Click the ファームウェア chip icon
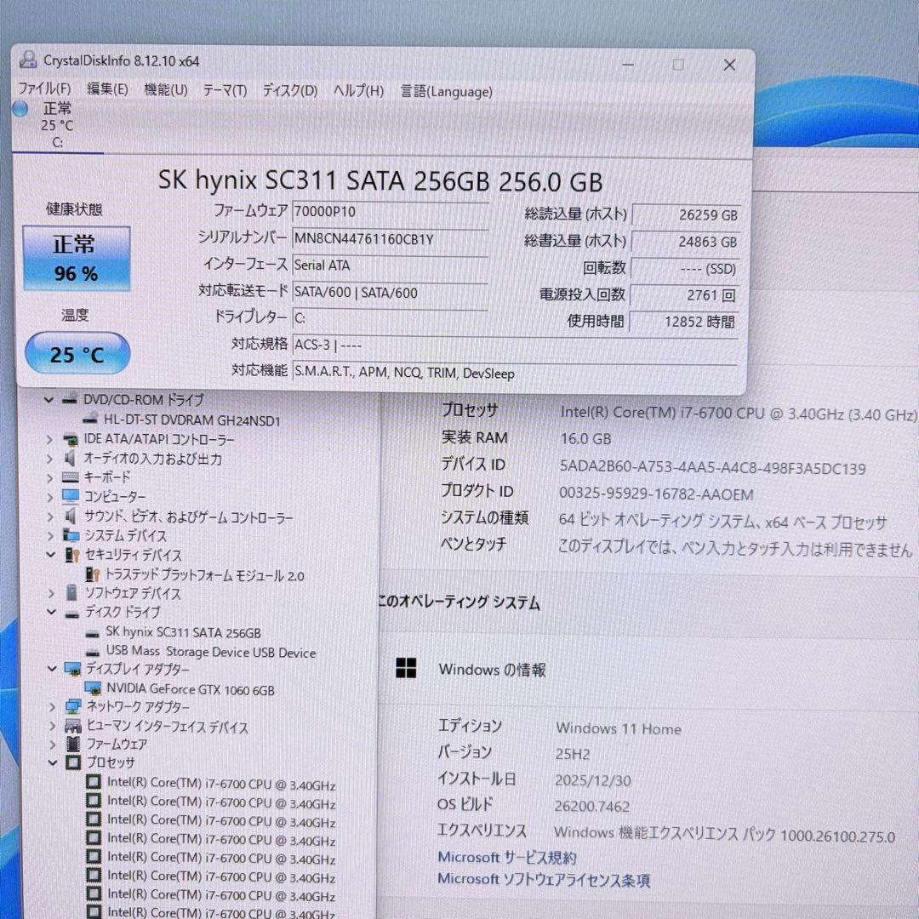Viewport: 919px width, 919px height. 73,745
